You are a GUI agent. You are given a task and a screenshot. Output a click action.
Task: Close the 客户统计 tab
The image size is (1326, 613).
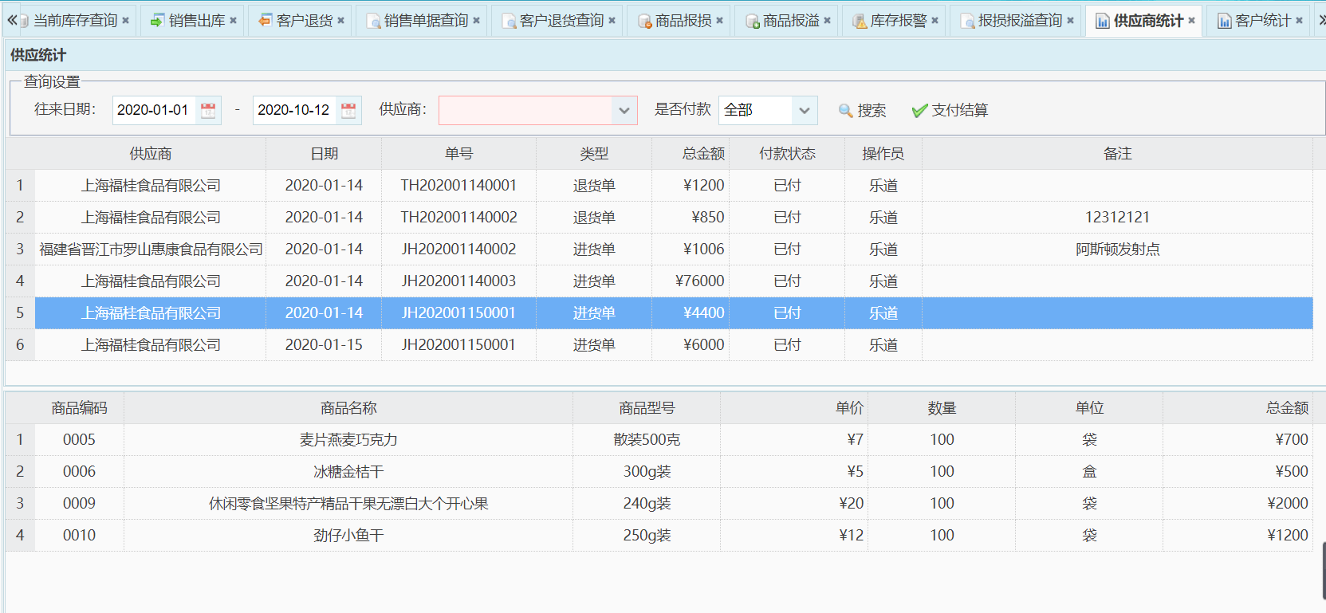point(1299,21)
